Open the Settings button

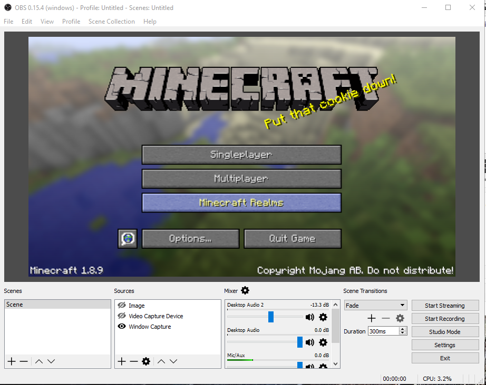point(445,345)
